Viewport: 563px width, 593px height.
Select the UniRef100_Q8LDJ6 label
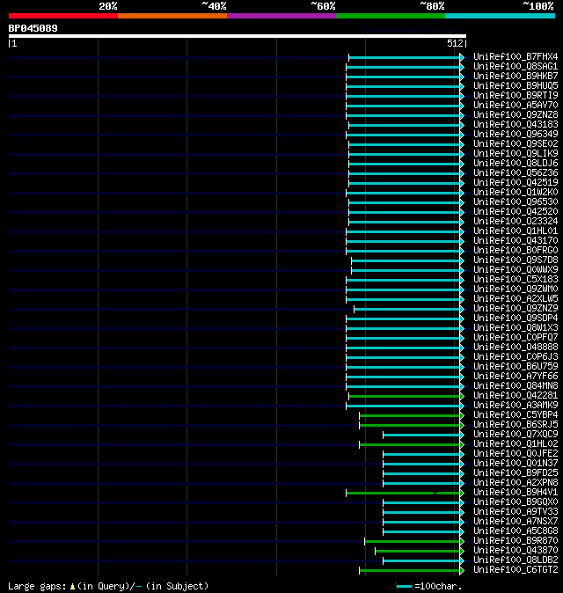pos(515,164)
